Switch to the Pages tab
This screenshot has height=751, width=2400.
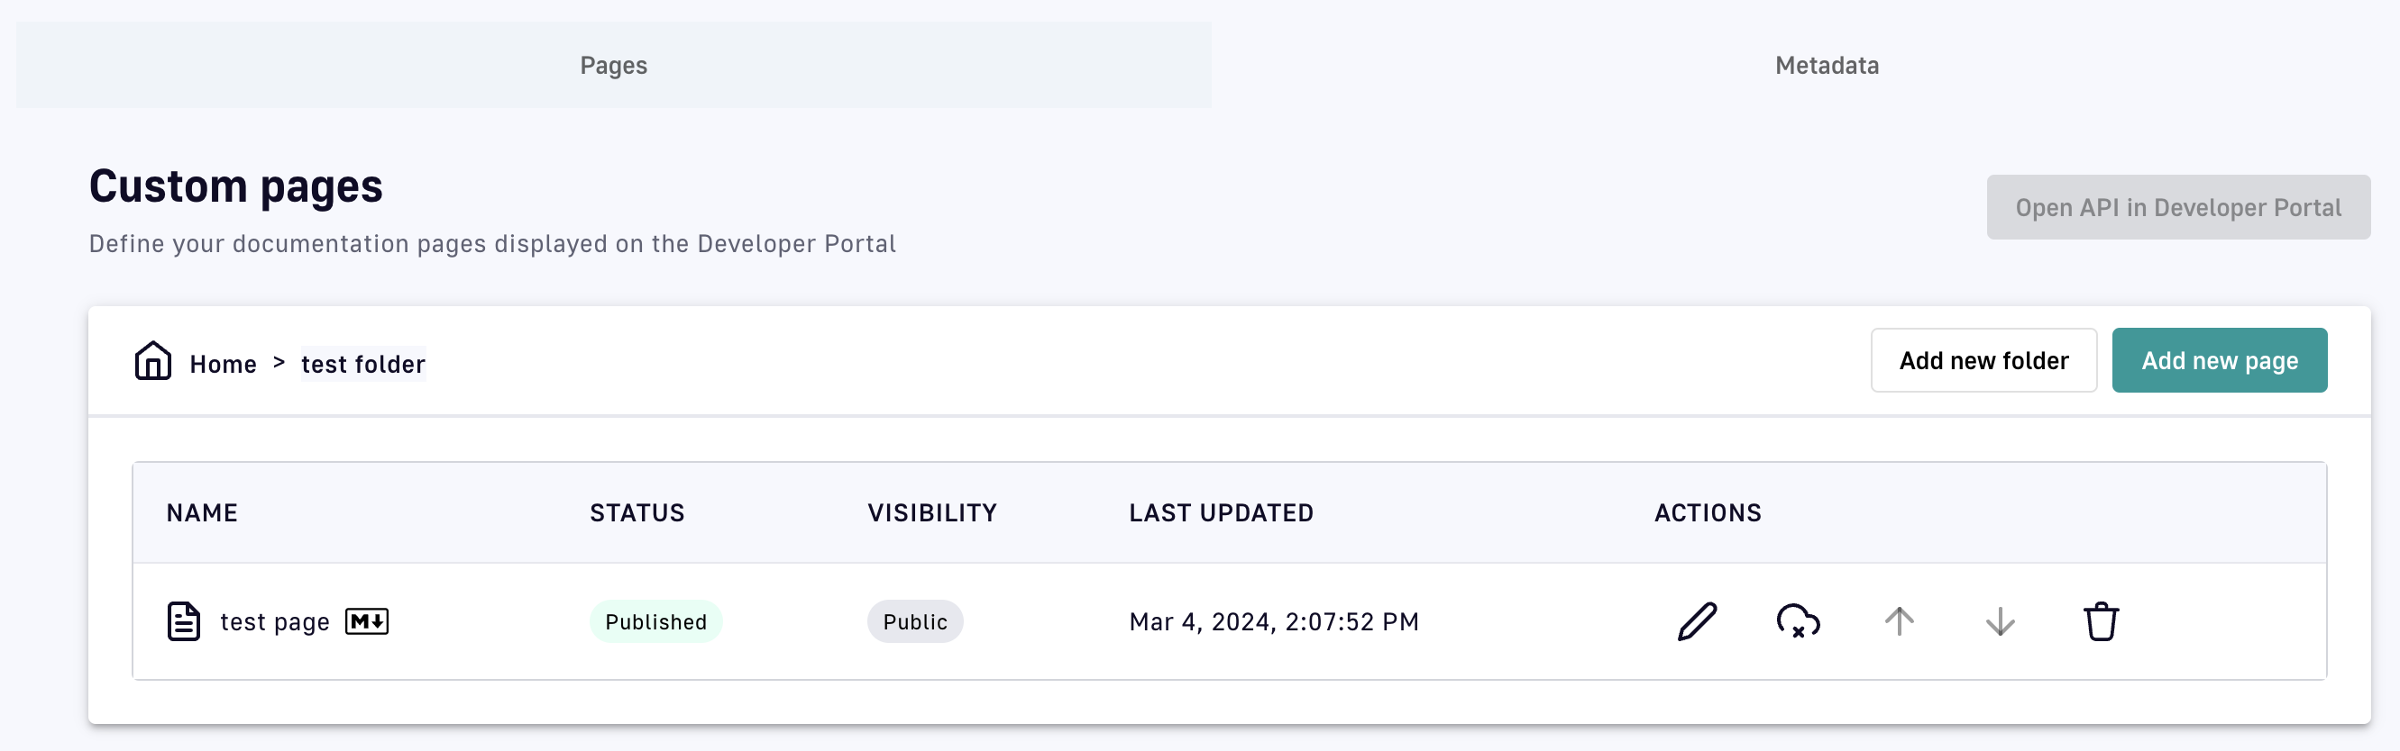point(613,65)
